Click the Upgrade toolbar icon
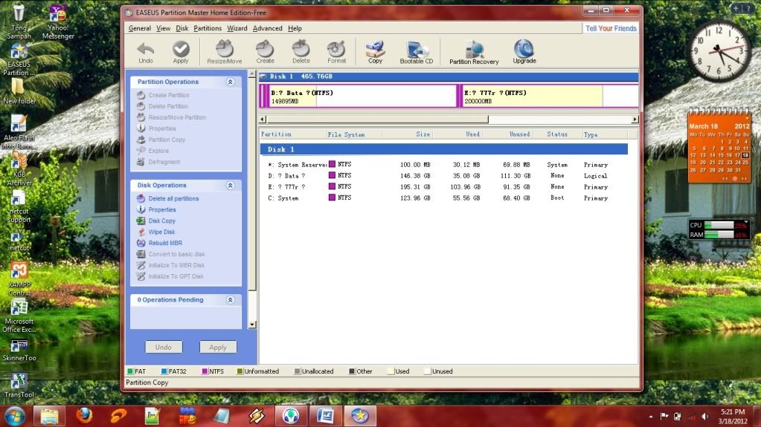 tap(524, 52)
